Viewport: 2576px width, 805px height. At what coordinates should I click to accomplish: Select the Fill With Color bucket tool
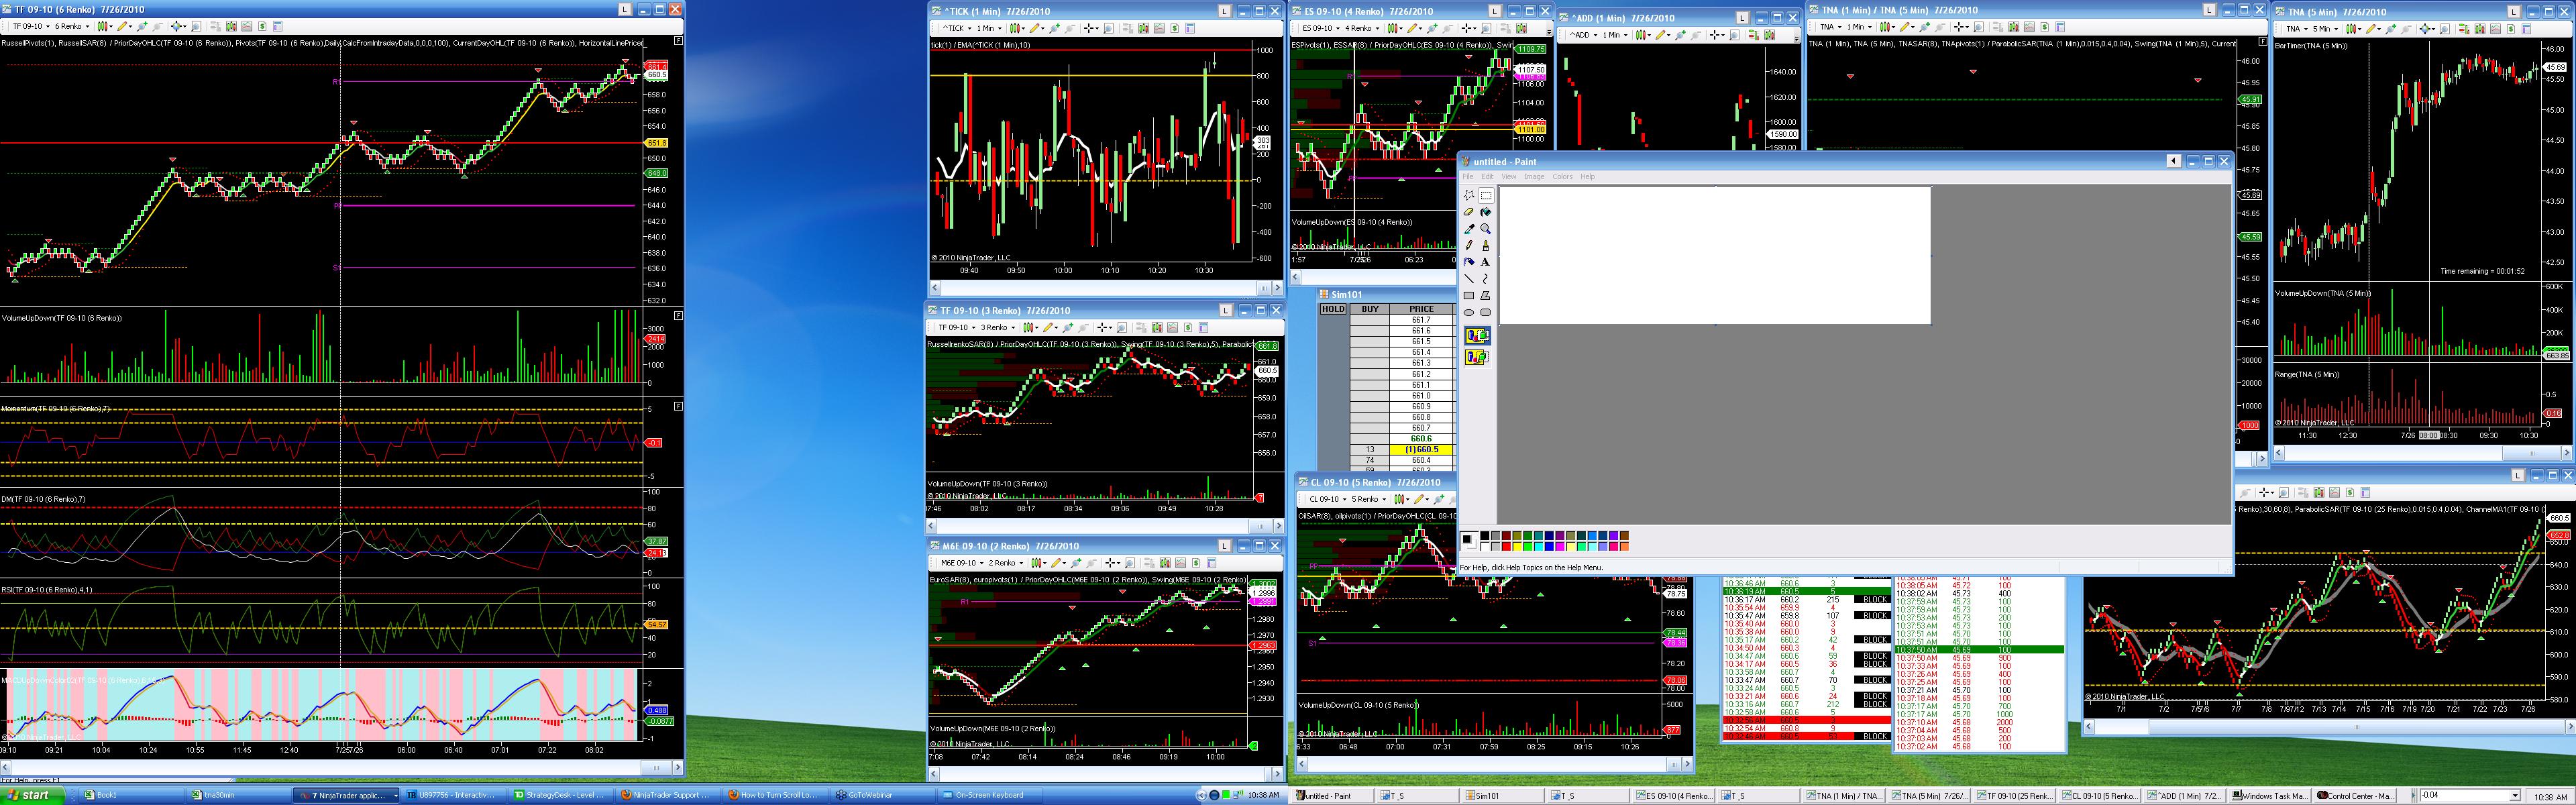(1485, 212)
